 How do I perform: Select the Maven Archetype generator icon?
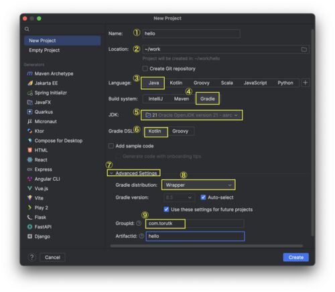tap(29, 74)
